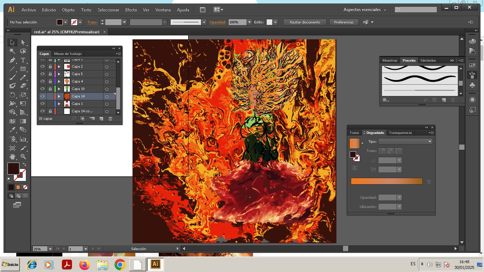The width and height of the screenshot is (484, 272).
Task: Hide the Capa 1 layer
Action: click(43, 104)
